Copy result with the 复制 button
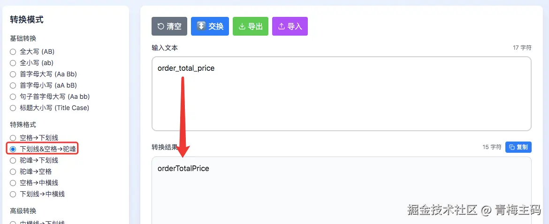 pyautogui.click(x=518, y=147)
